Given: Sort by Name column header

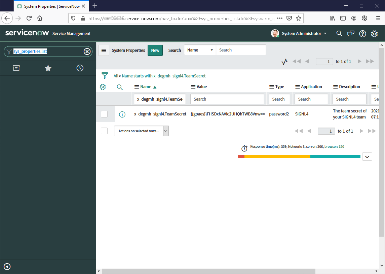Looking at the screenshot, I should [x=146, y=87].
